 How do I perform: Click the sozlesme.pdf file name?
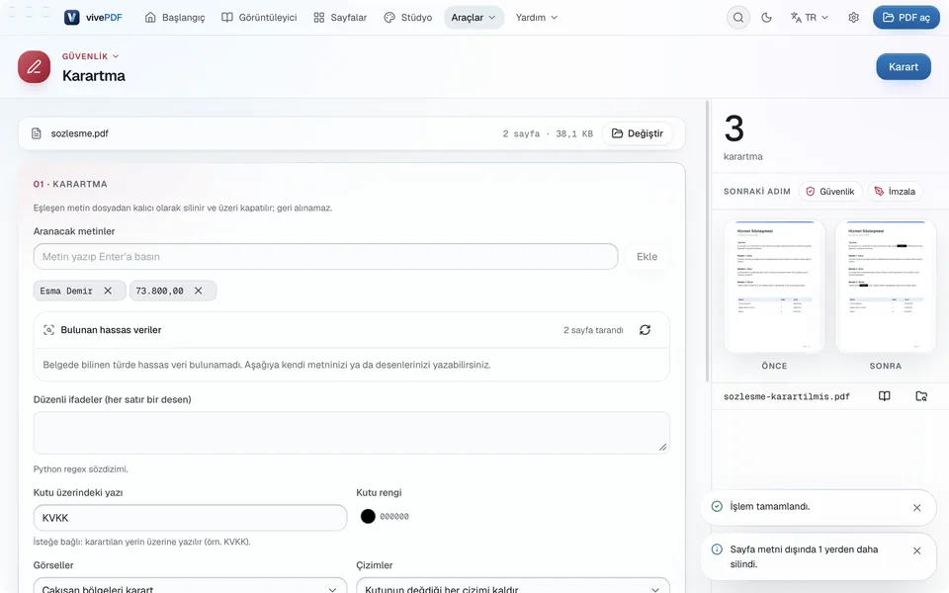[x=79, y=133]
